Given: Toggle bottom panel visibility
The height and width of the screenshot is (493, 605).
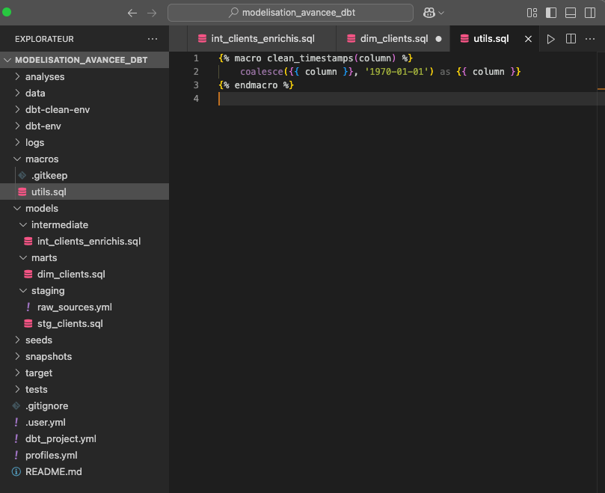Looking at the screenshot, I should tap(571, 13).
